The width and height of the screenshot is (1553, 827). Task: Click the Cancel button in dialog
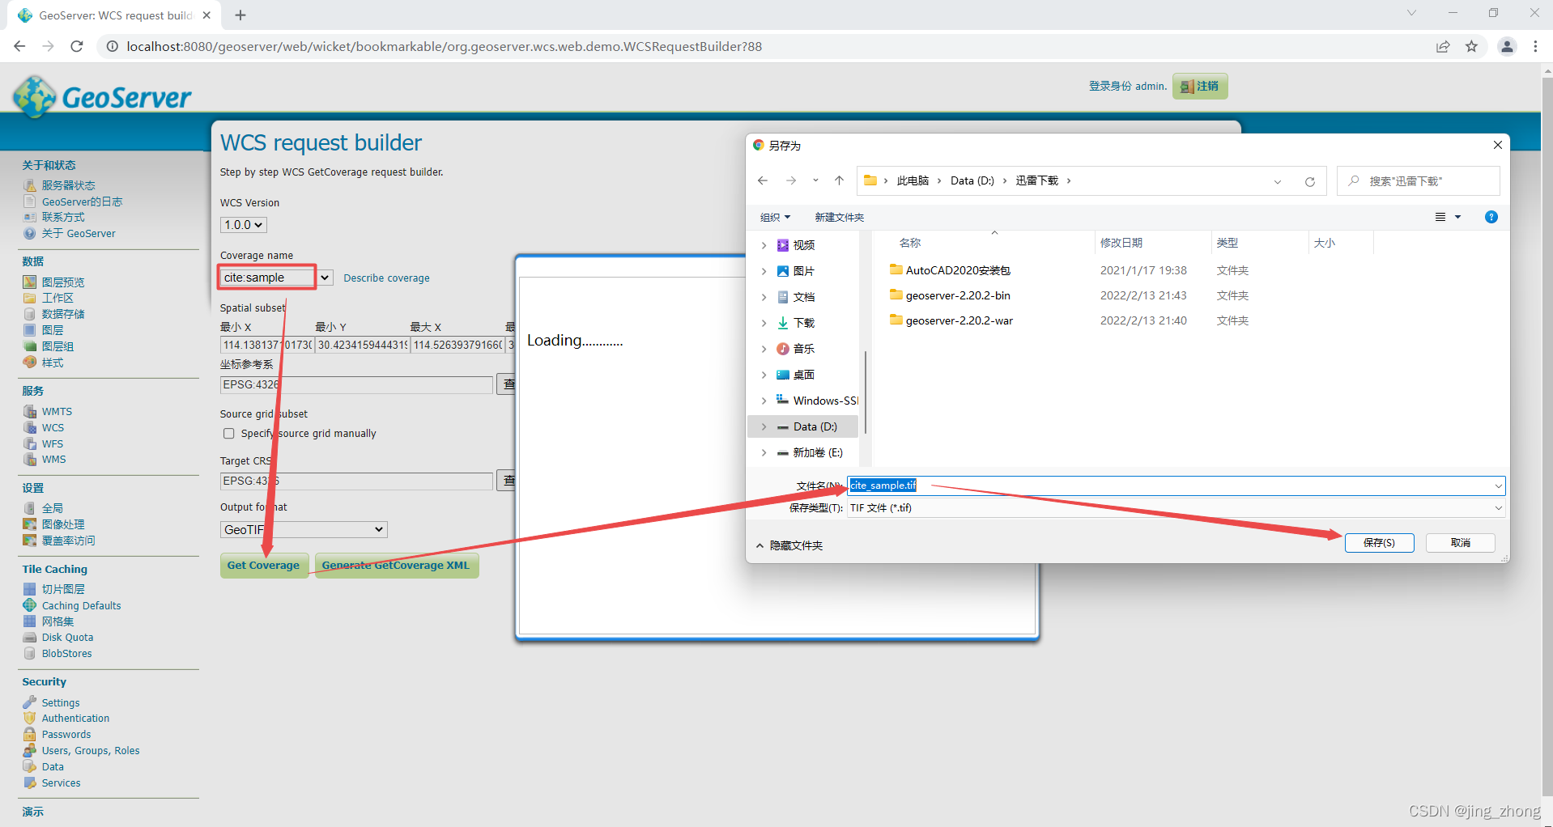[x=1460, y=543]
